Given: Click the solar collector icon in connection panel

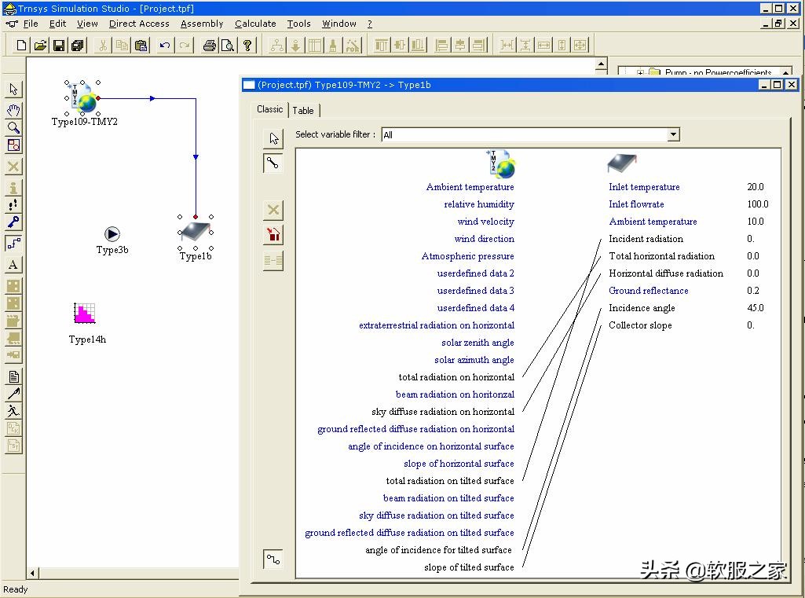Looking at the screenshot, I should point(622,163).
